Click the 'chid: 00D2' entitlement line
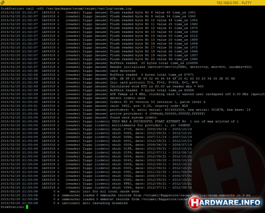The height and width of the screenshot is (213, 265). coord(96,176)
